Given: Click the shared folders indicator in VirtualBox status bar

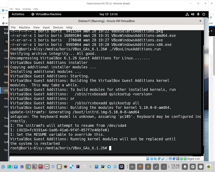Looking at the screenshot, I should point(166,159).
